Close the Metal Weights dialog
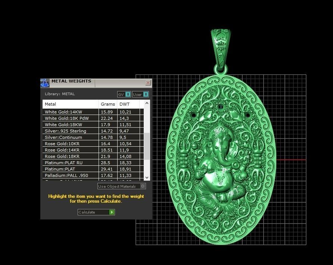This screenshot has width=333, height=265. click(x=148, y=83)
